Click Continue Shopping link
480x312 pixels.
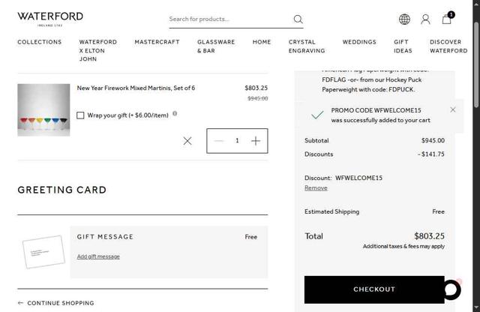(60, 303)
